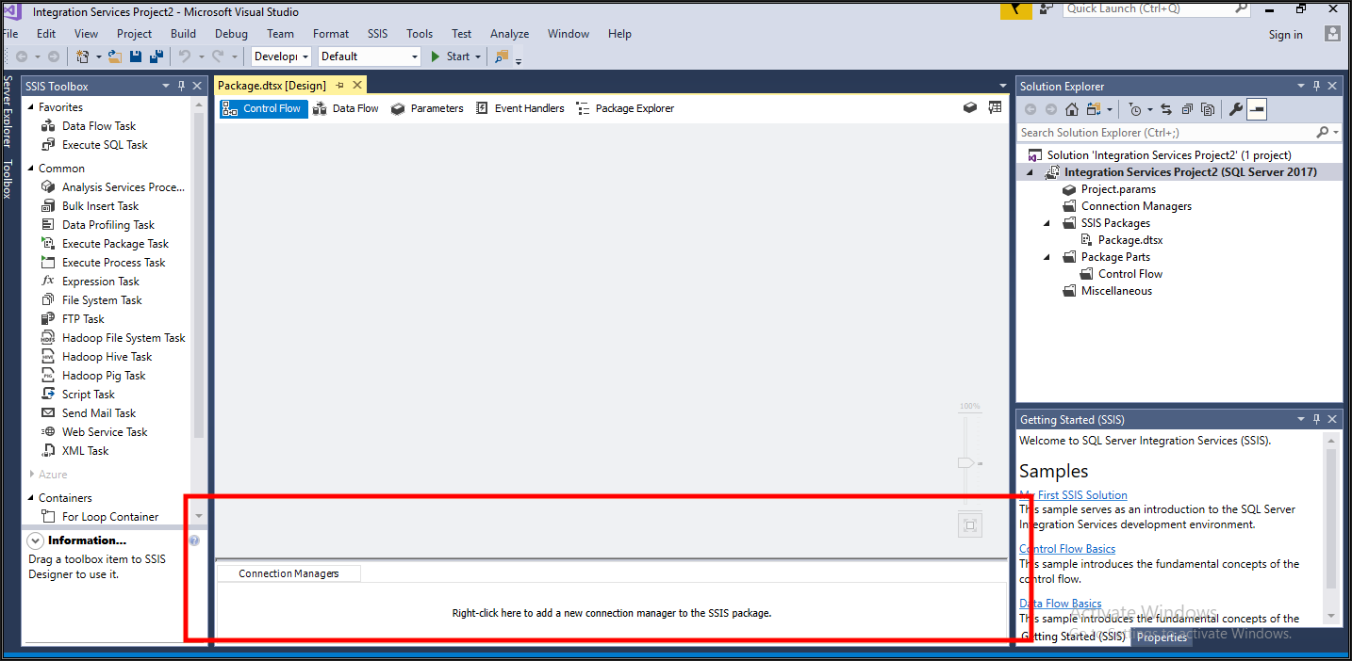
Task: Open the Start button dropdown arrow
Action: point(478,56)
